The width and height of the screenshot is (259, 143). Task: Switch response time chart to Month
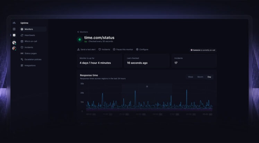(x=200, y=77)
